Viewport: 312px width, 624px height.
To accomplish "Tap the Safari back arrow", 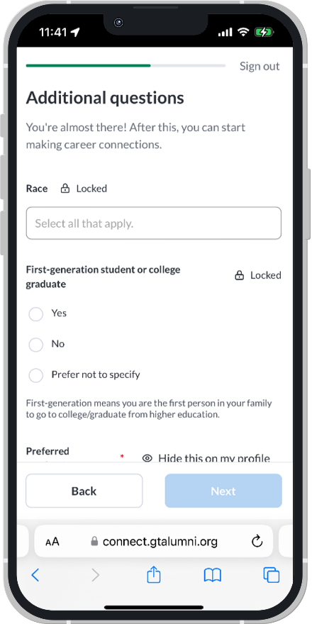I will (x=35, y=574).
